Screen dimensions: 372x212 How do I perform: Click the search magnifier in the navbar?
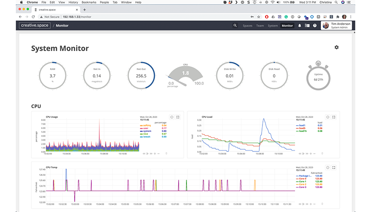pyautogui.click(x=235, y=25)
